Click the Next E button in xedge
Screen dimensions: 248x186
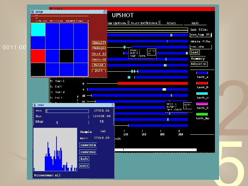click(99, 54)
